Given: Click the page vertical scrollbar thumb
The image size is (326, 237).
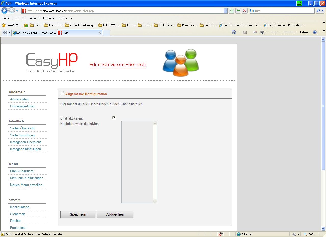Looking at the screenshot, I should click(323, 106).
